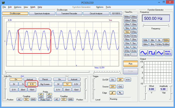The image size is (175, 108).
Task: Switch to the Transient Recorder tab
Action: click(69, 13)
